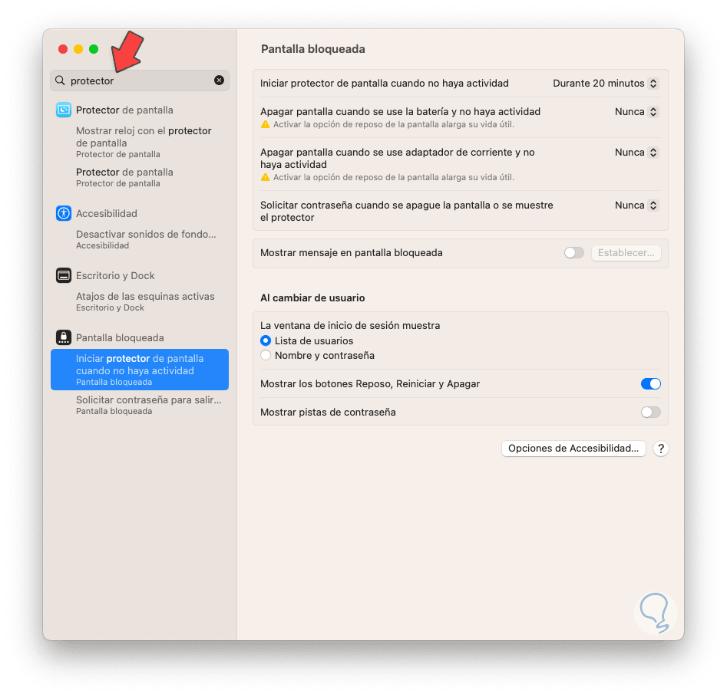Open the Protector de pantalla sidebar icon

[64, 110]
